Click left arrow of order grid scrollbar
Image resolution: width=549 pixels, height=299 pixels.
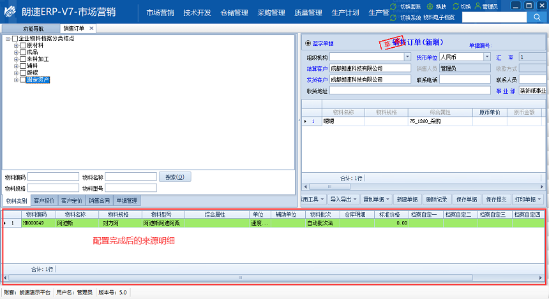click(x=306, y=187)
